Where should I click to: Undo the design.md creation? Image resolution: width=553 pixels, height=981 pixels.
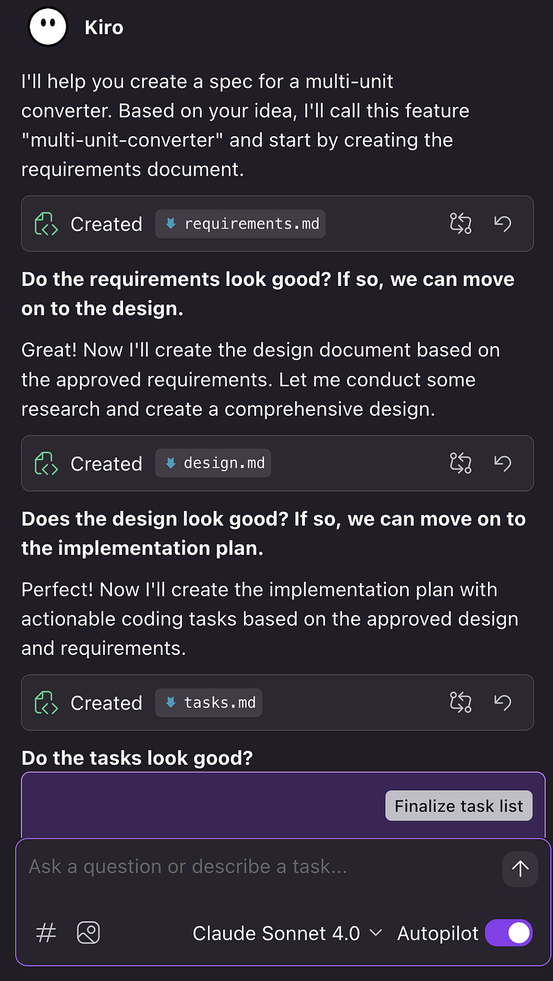click(503, 463)
